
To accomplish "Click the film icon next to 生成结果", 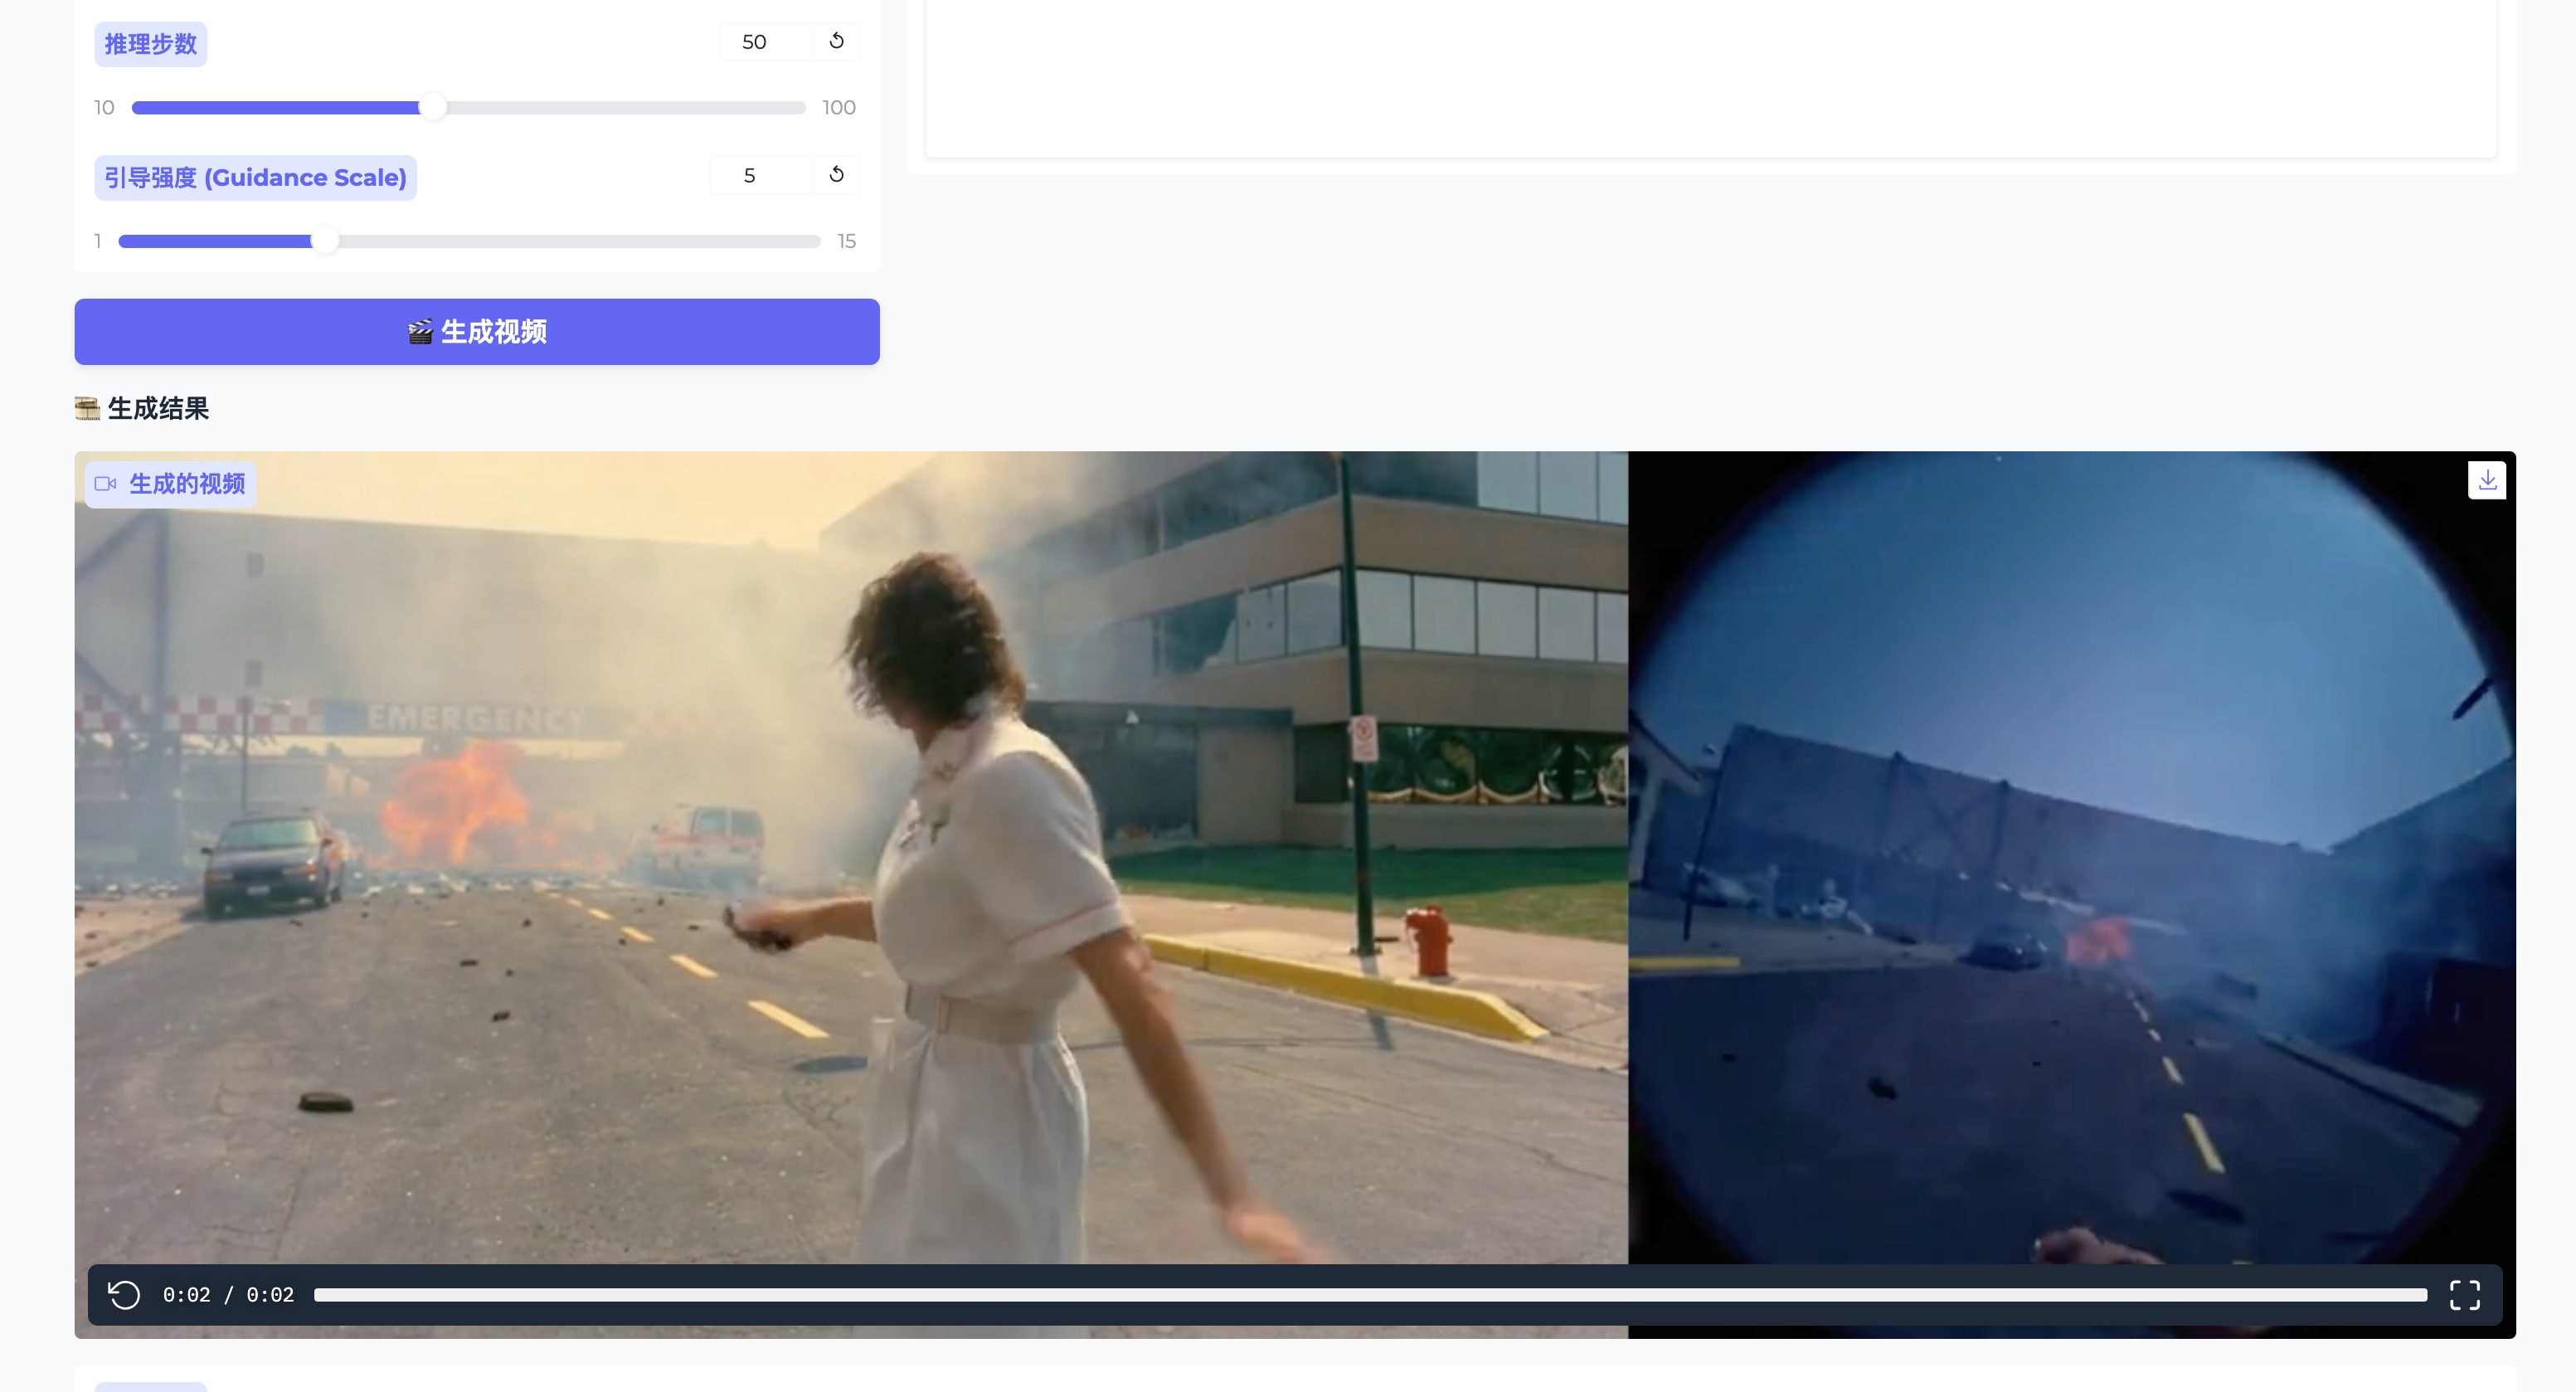I will pos(88,408).
